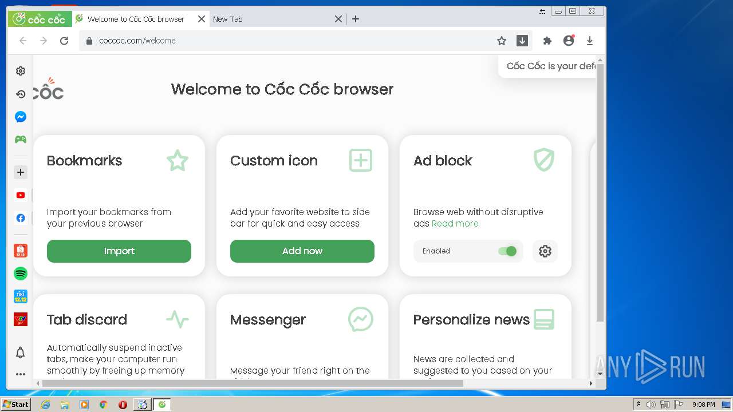
Task: Open the media download arrow in address bar
Action: click(x=522, y=41)
